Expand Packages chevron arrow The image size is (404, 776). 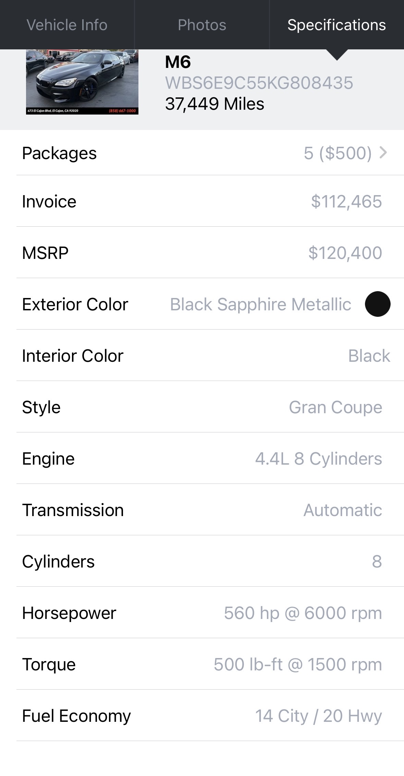tap(383, 153)
